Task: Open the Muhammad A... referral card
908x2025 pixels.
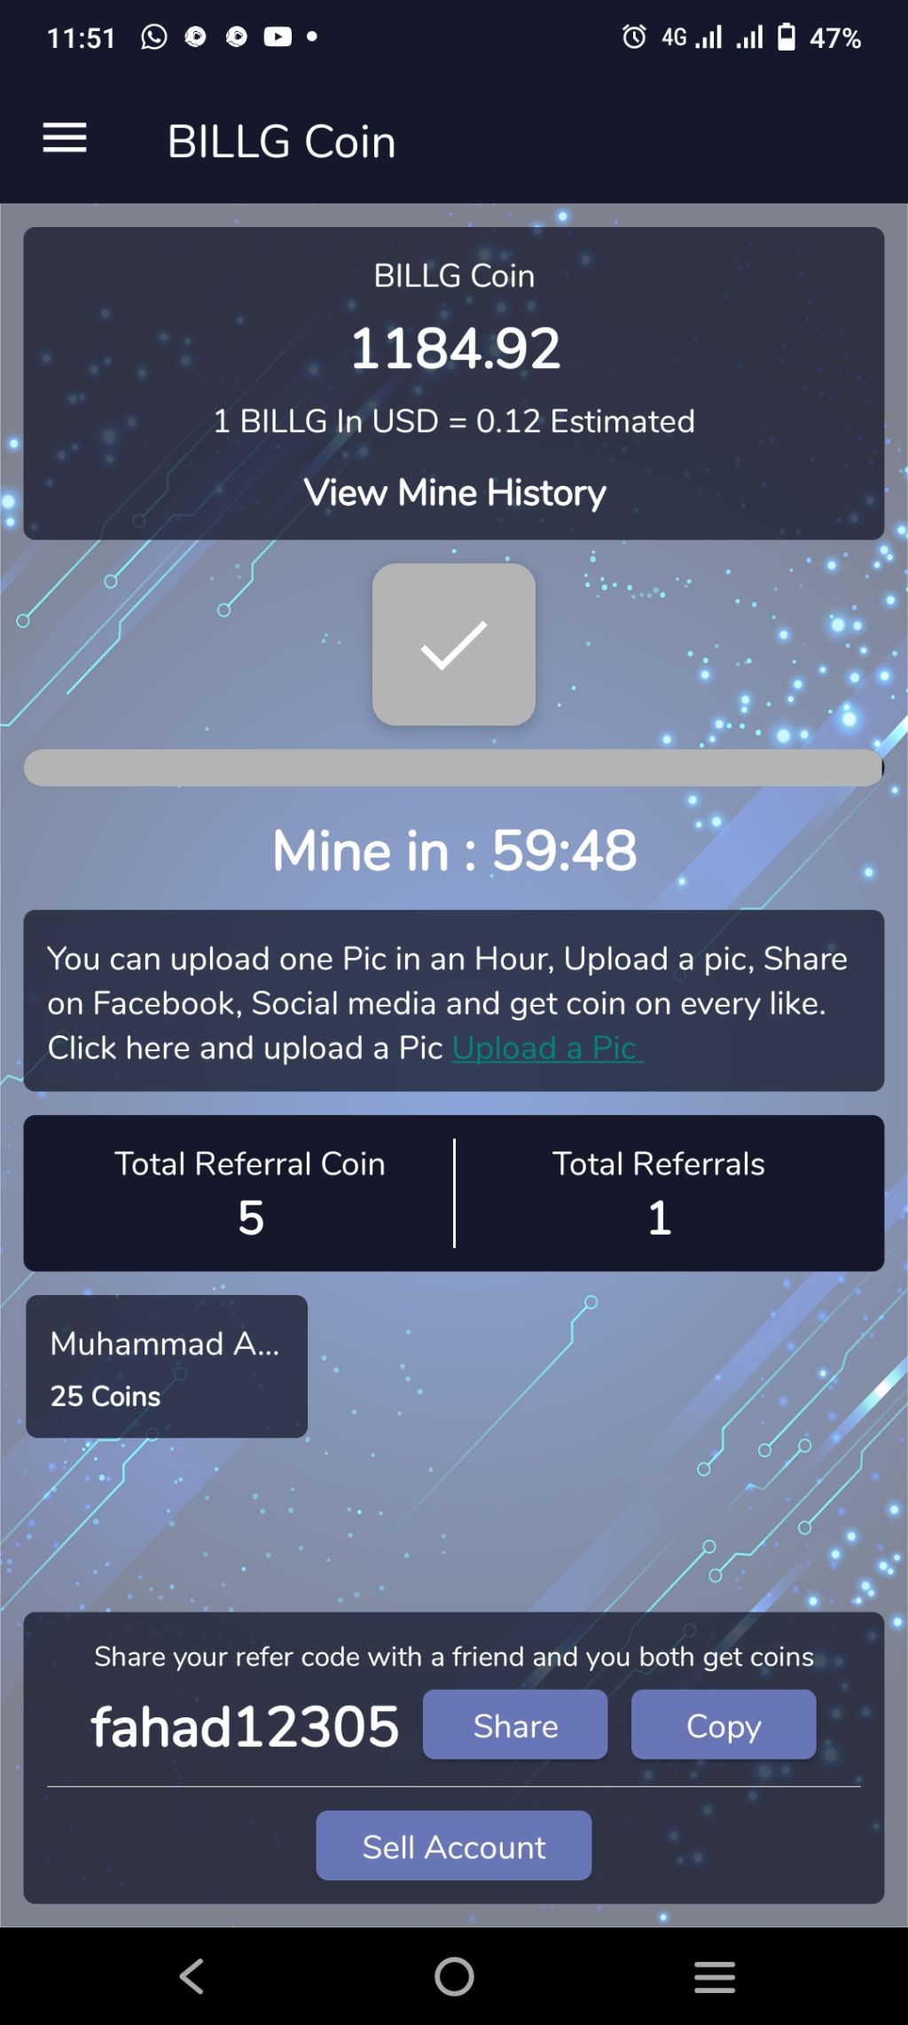Action: coord(167,1367)
